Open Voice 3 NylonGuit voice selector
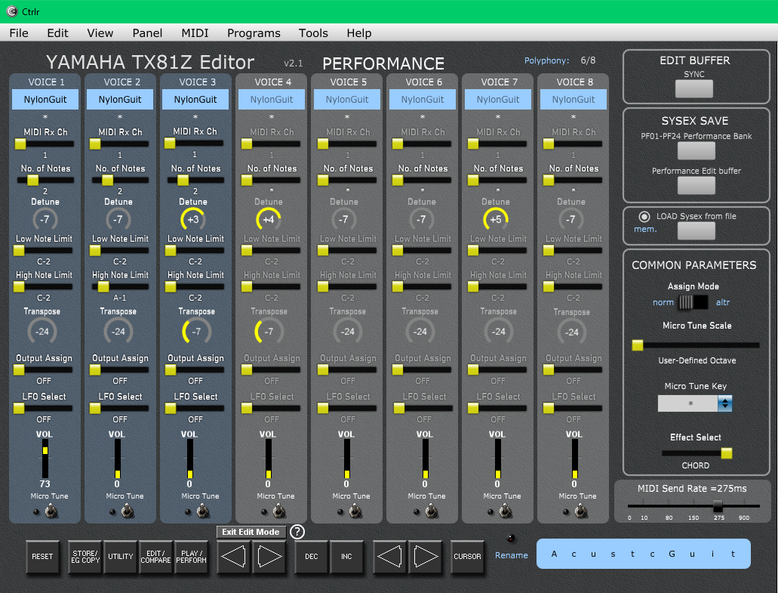The height and width of the screenshot is (593, 778). (x=195, y=99)
